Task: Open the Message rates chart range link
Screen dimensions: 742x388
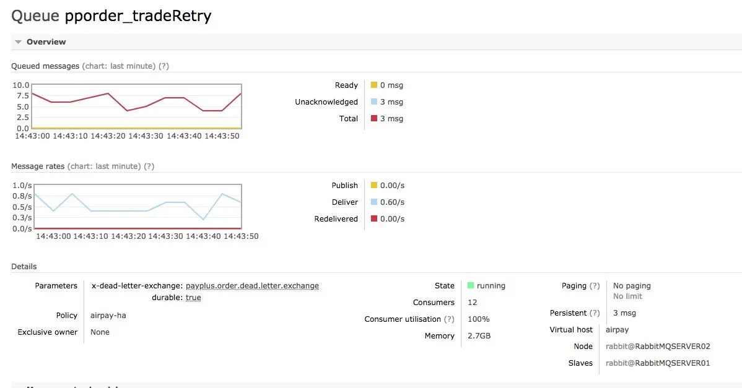Action: (x=104, y=166)
